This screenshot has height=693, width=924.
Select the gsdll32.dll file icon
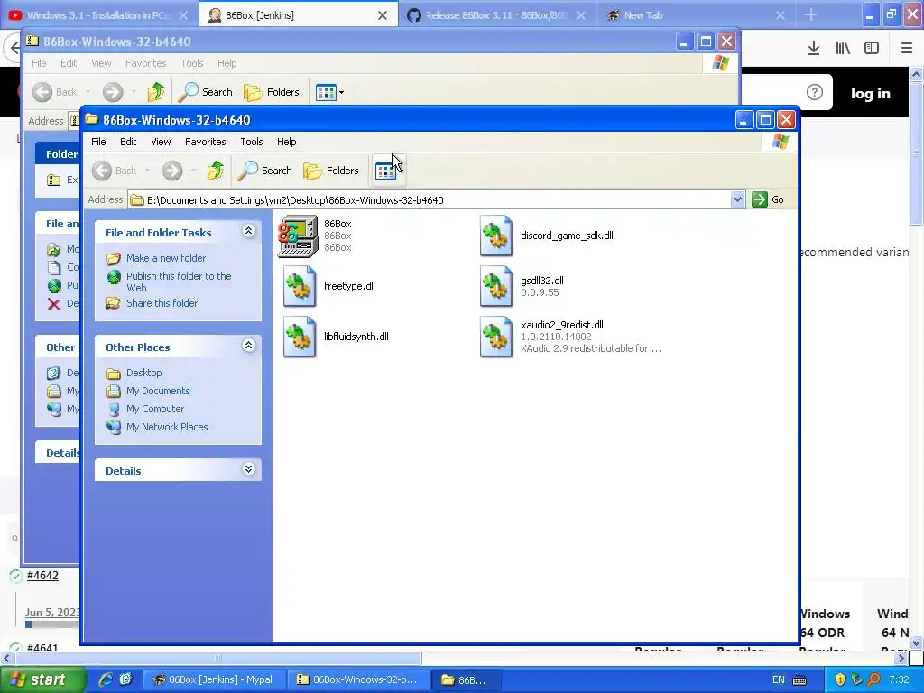[x=496, y=286]
